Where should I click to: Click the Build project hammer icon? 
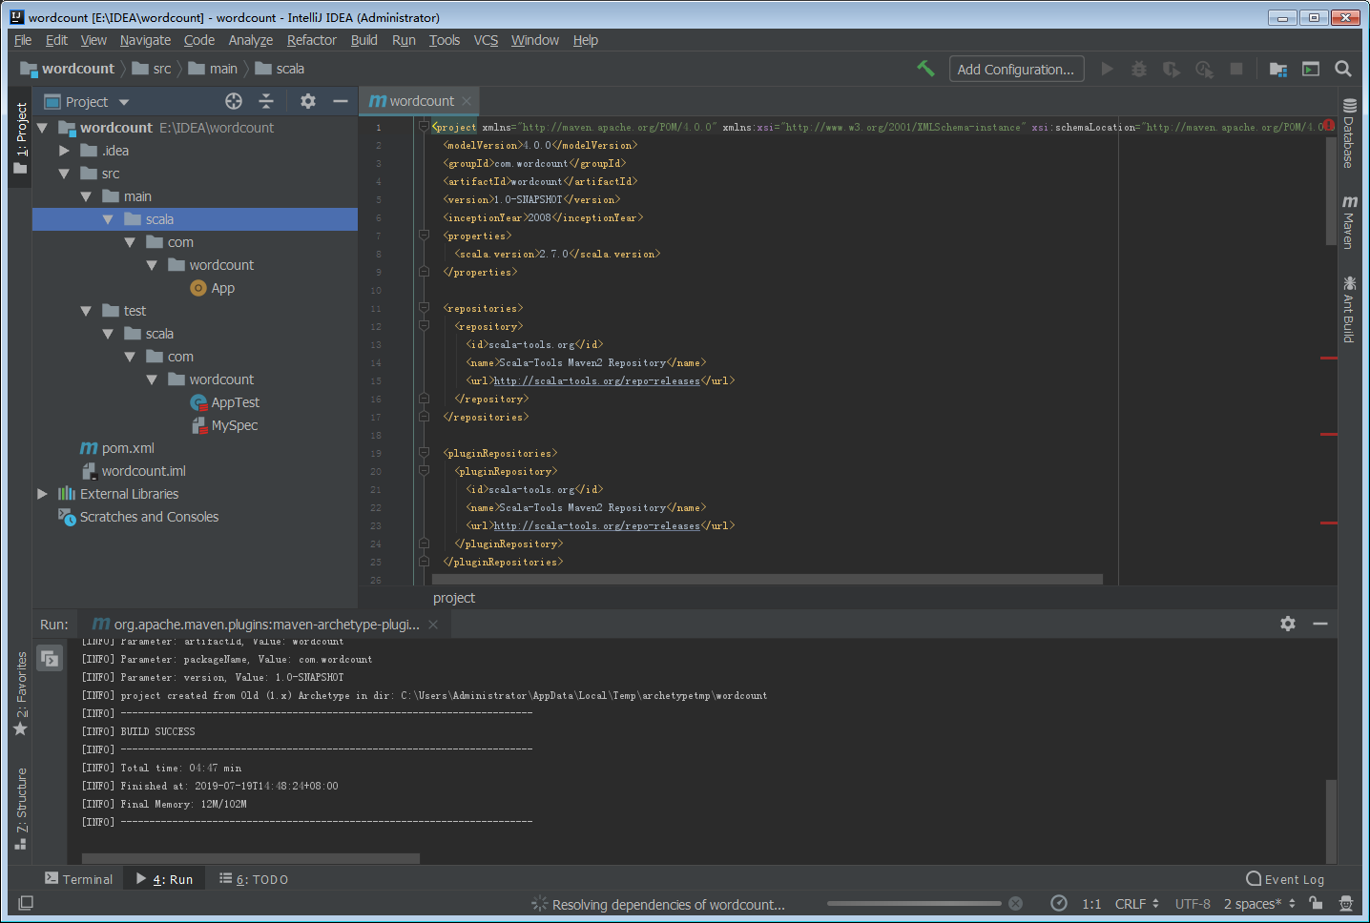point(925,69)
